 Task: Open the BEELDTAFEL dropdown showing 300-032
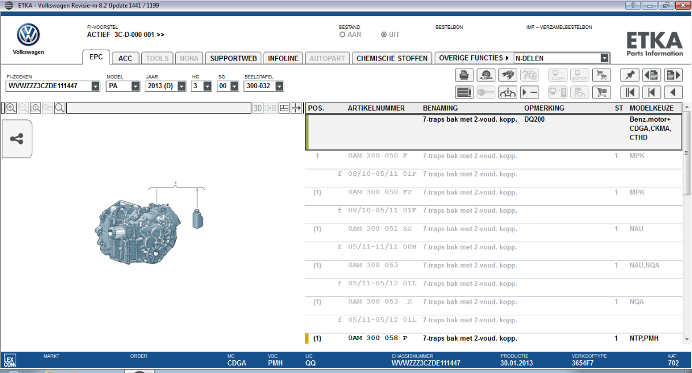click(279, 86)
